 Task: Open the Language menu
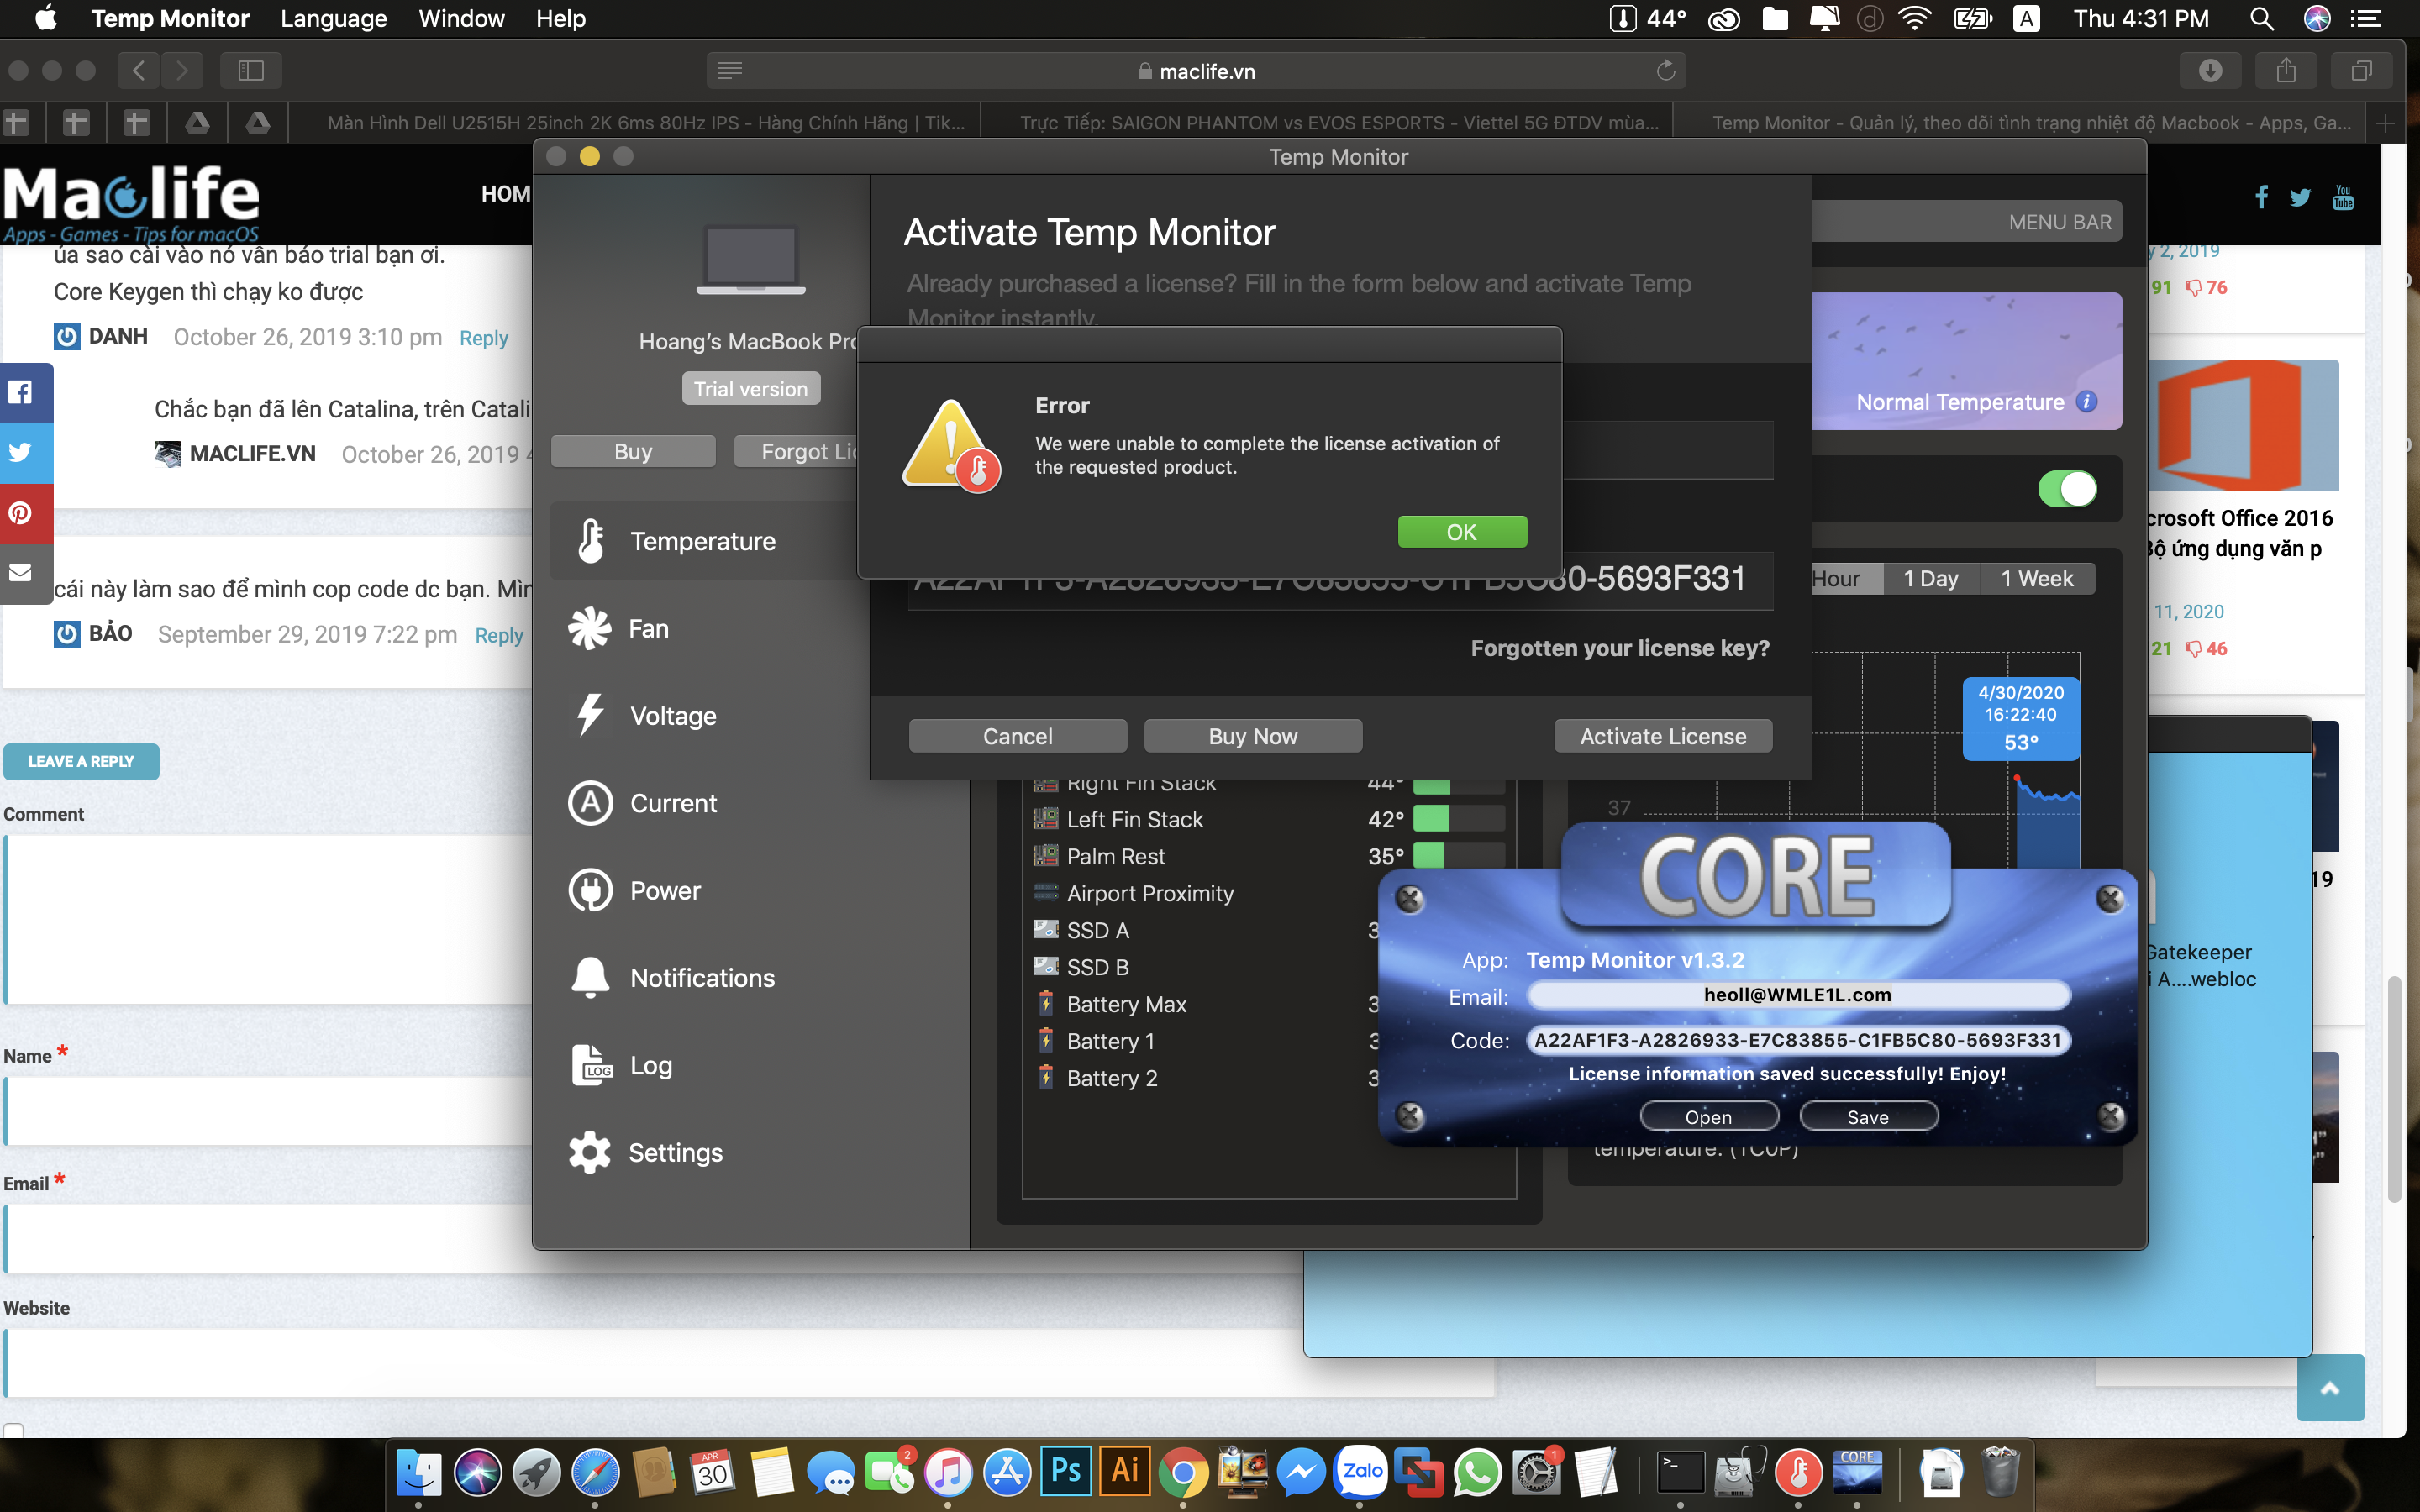[333, 18]
